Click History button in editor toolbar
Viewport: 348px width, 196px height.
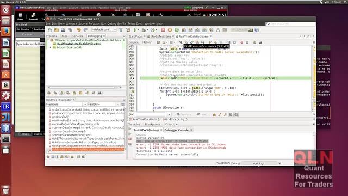pos(147,42)
